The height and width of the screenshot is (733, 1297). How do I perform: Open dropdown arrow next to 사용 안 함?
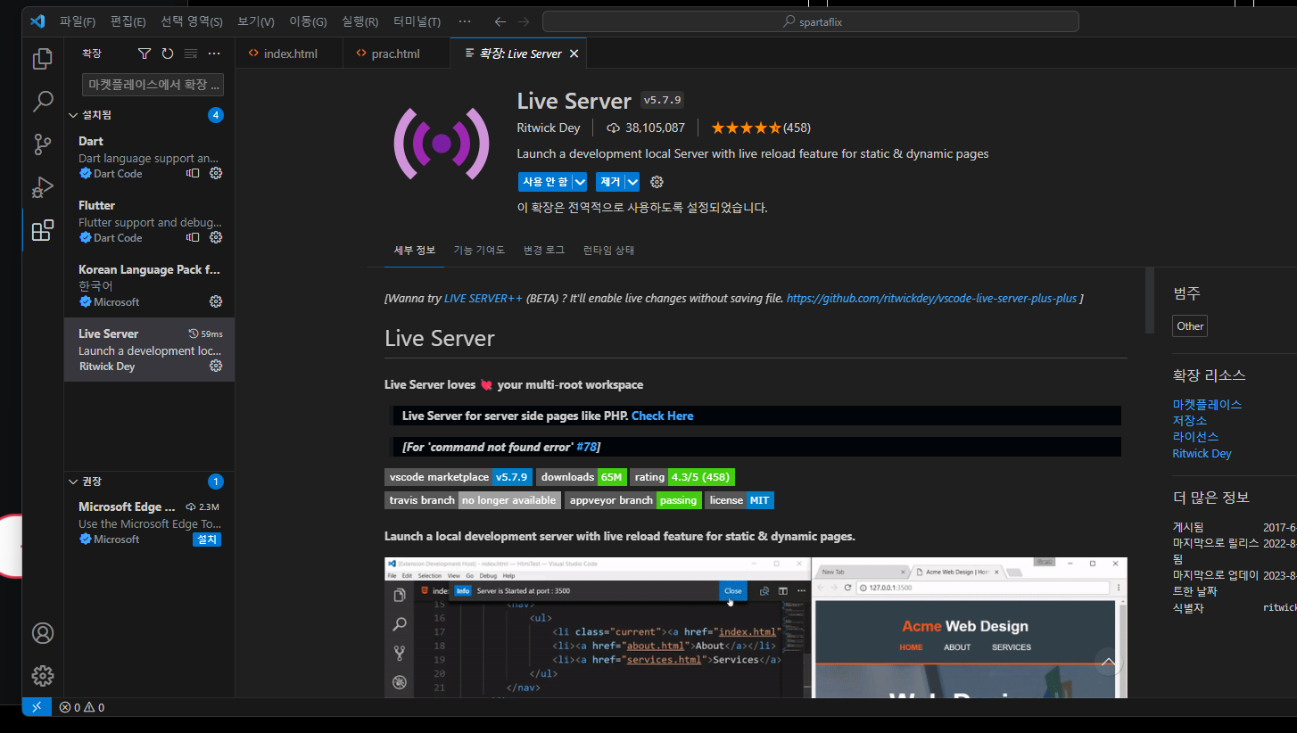[580, 182]
